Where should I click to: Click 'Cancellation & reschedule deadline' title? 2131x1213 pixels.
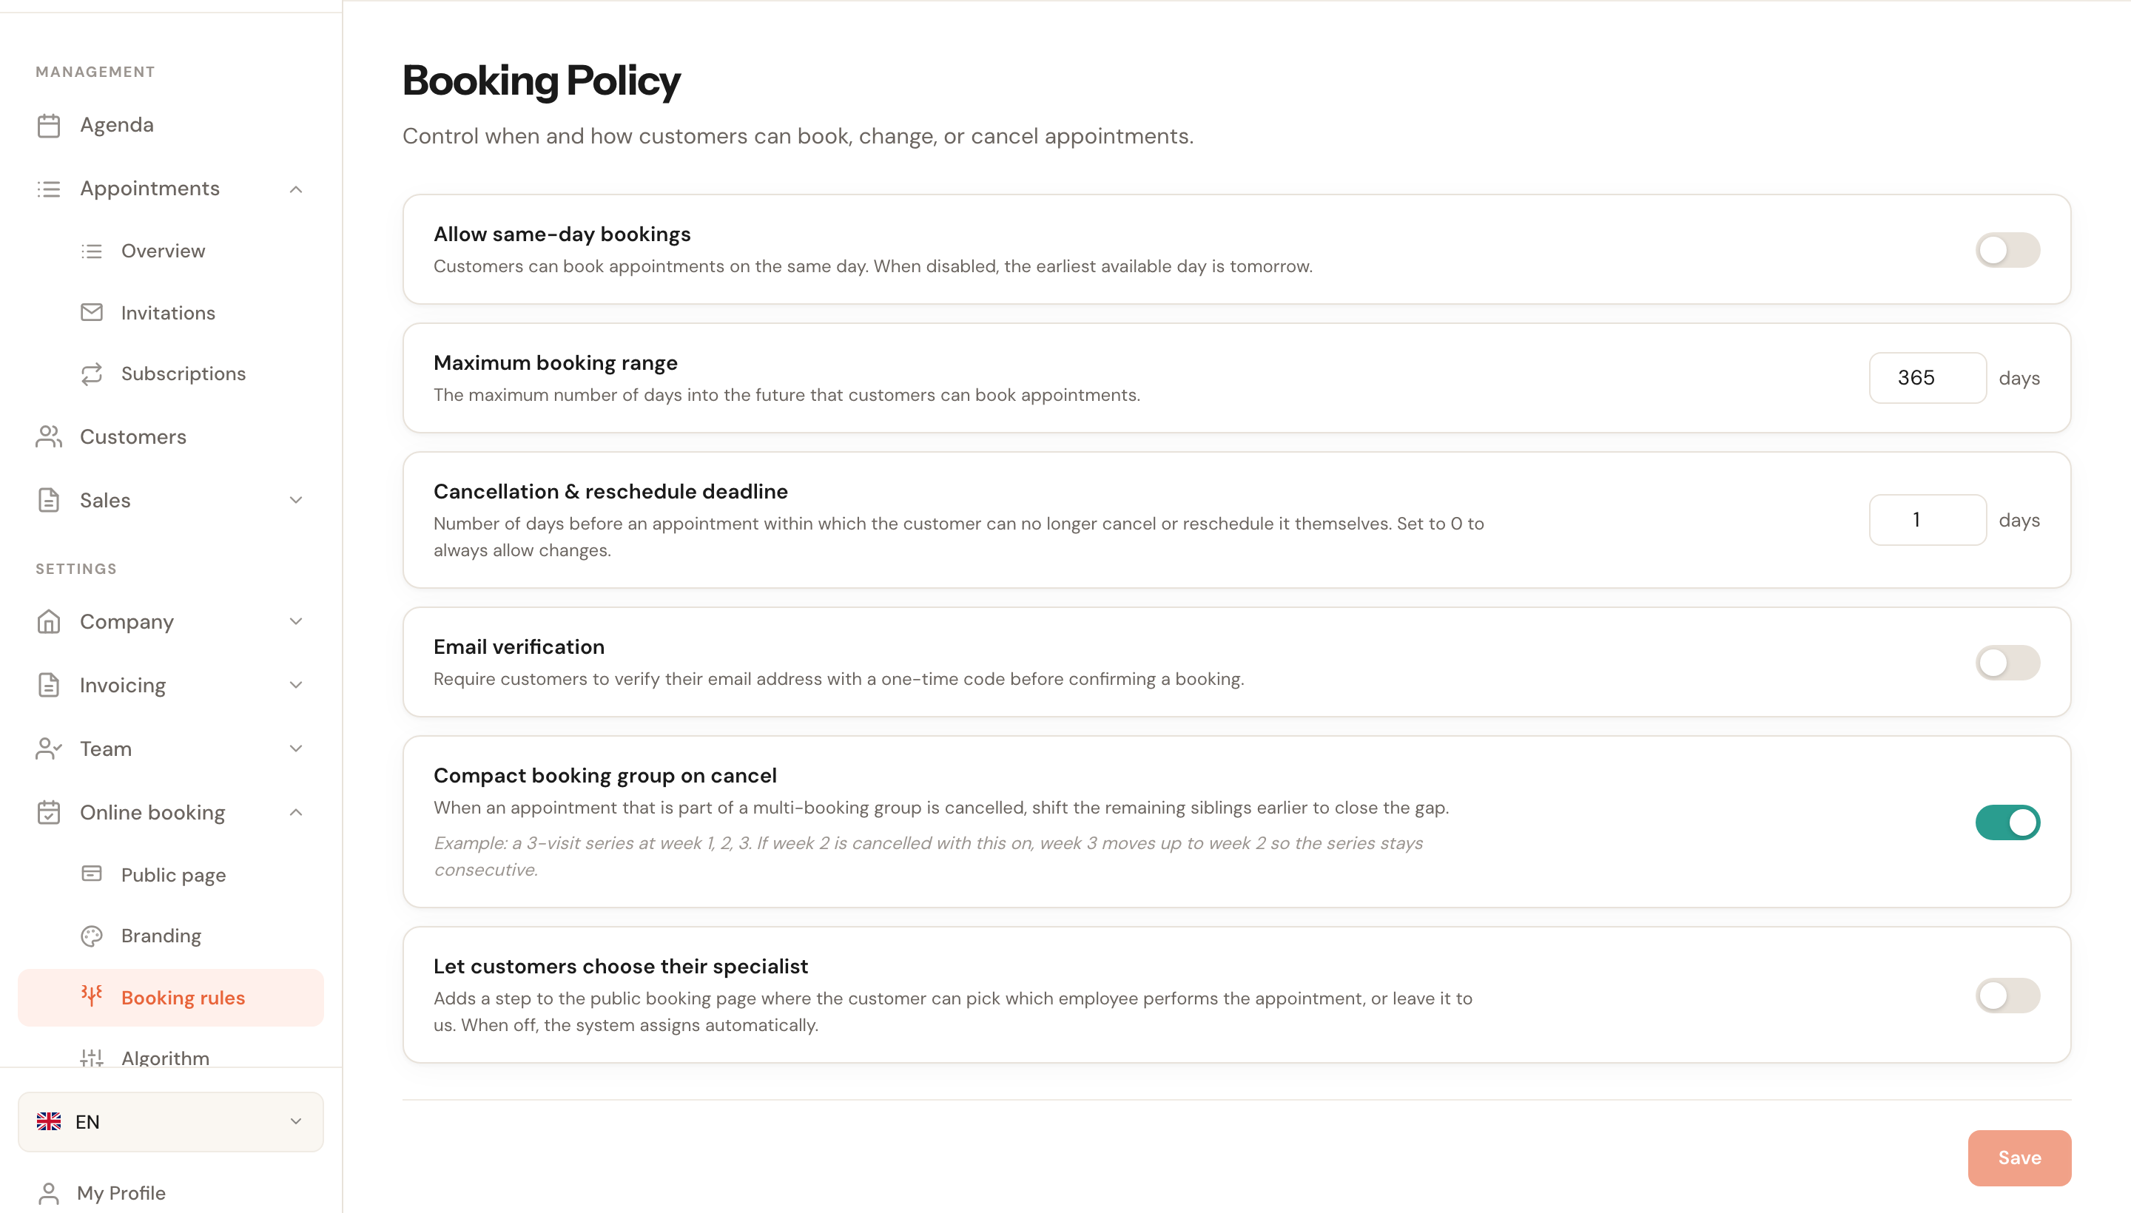point(610,492)
